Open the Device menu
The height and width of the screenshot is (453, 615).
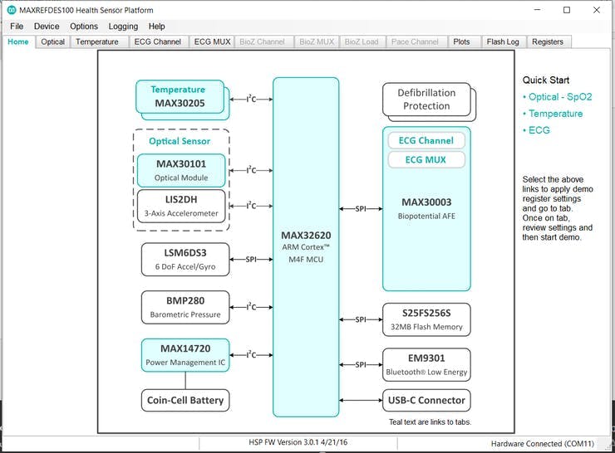[x=47, y=27]
